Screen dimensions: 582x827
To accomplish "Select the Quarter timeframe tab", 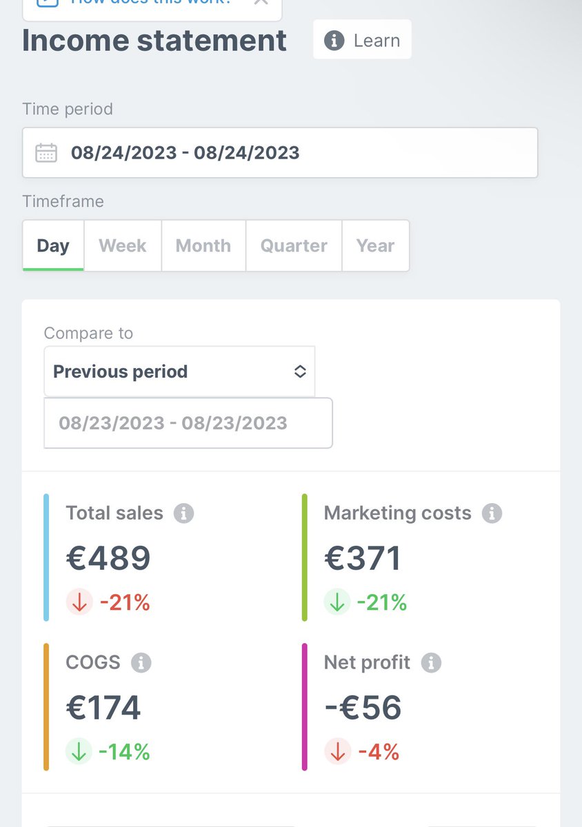I will pos(294,246).
